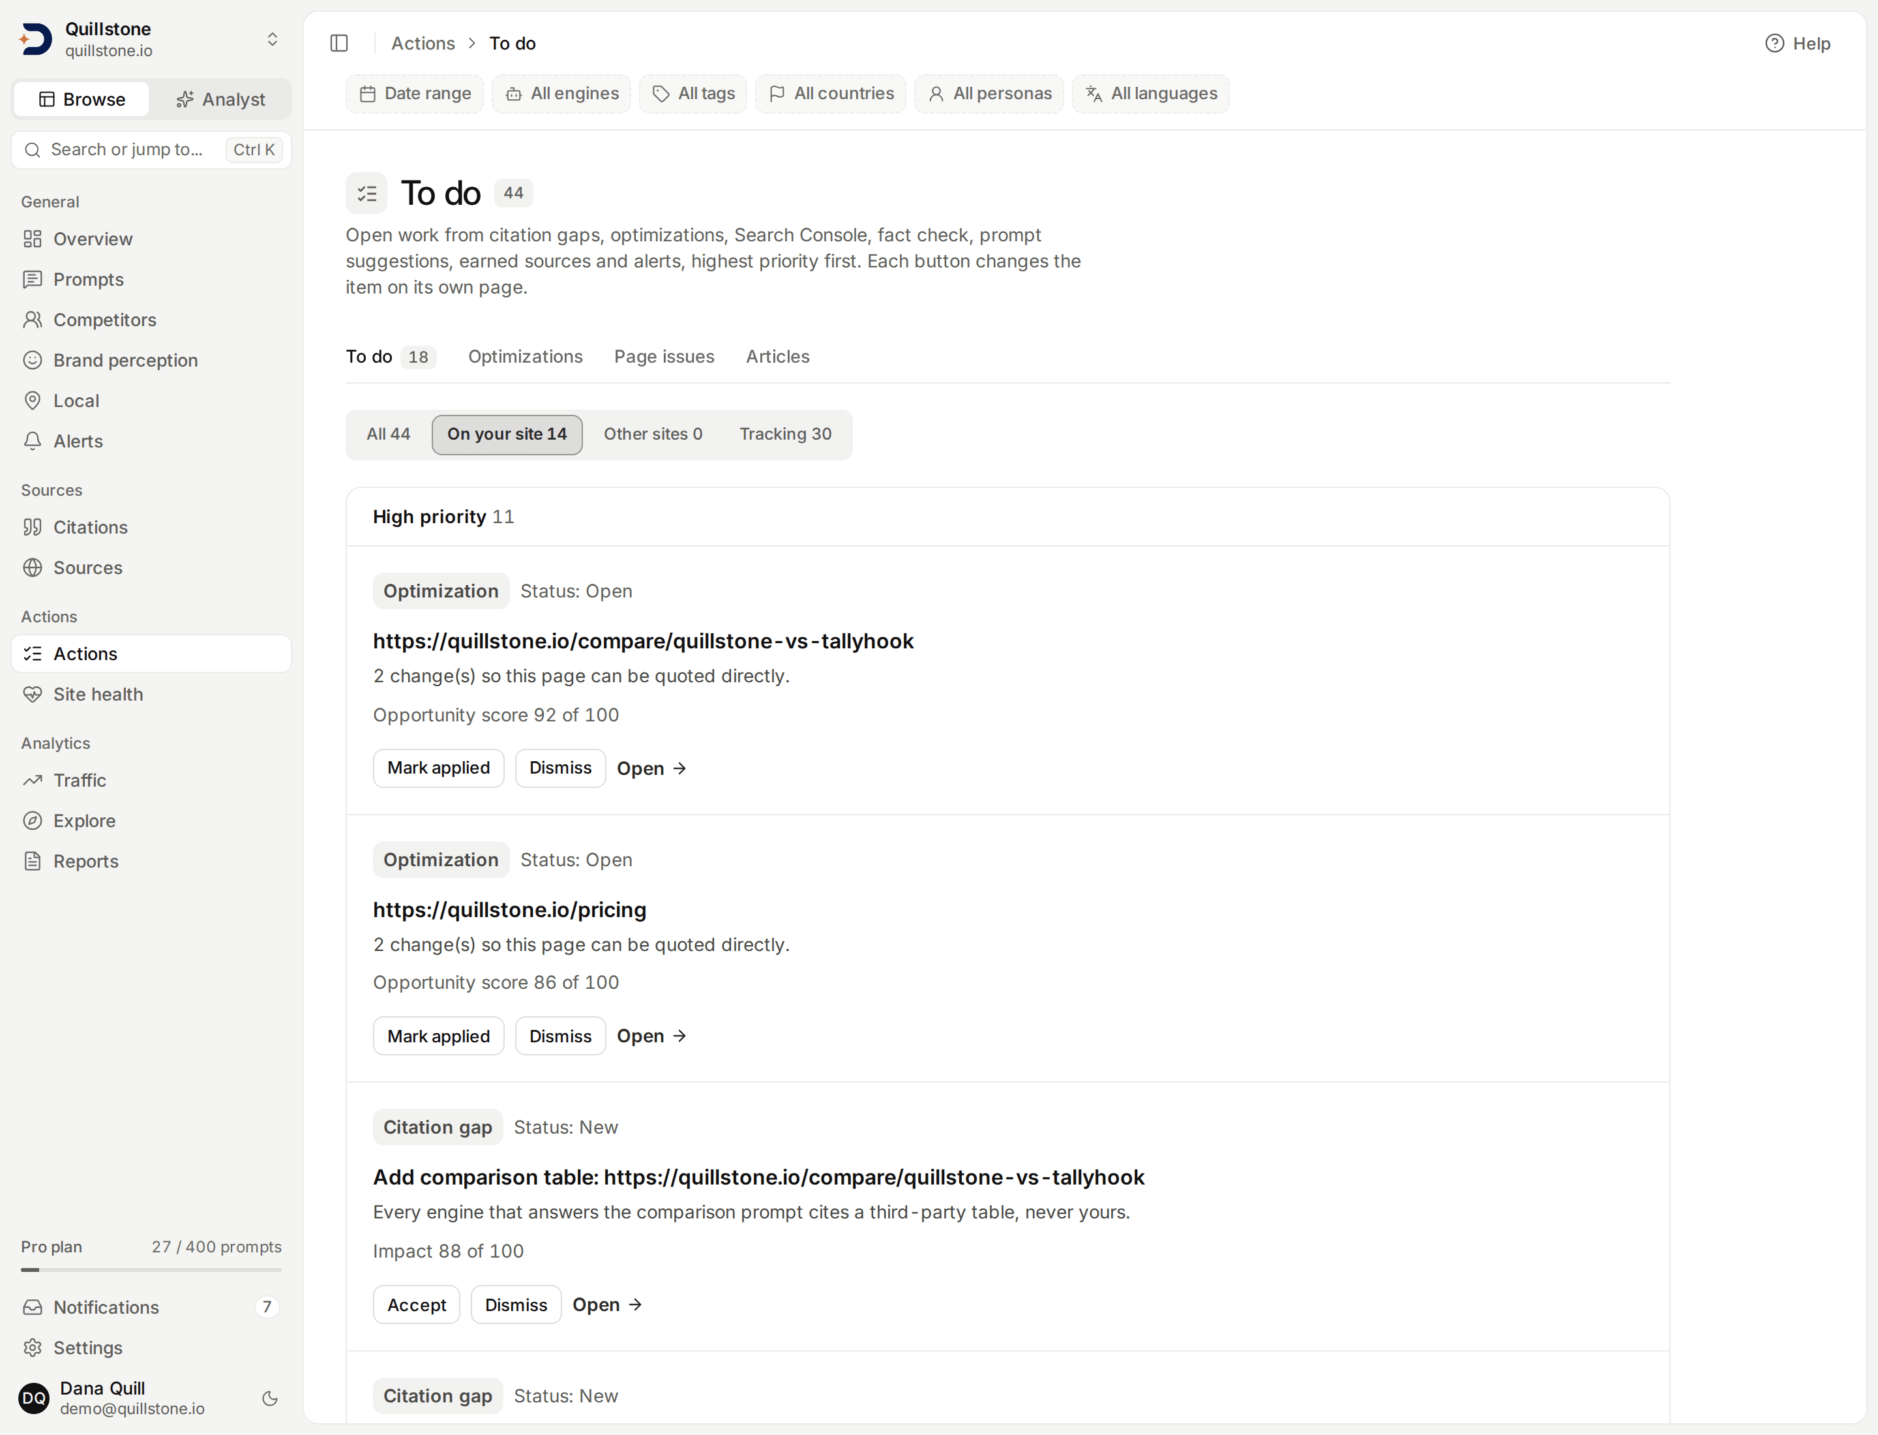
Task: Select Other sites 0 filter
Action: click(x=653, y=434)
